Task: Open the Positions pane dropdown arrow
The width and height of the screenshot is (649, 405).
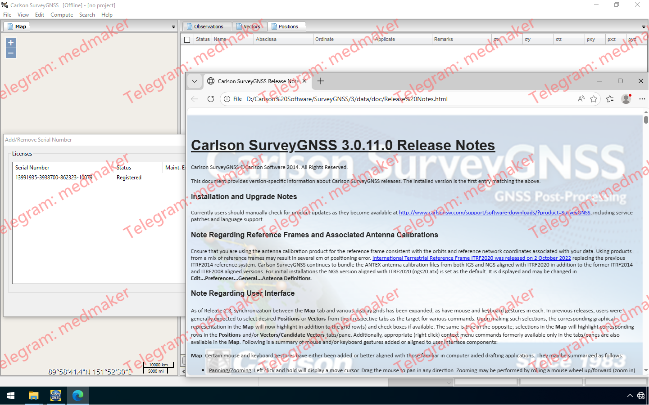Action: point(643,27)
